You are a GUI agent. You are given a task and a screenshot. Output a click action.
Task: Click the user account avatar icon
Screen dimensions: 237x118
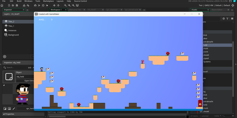coord(230,1)
